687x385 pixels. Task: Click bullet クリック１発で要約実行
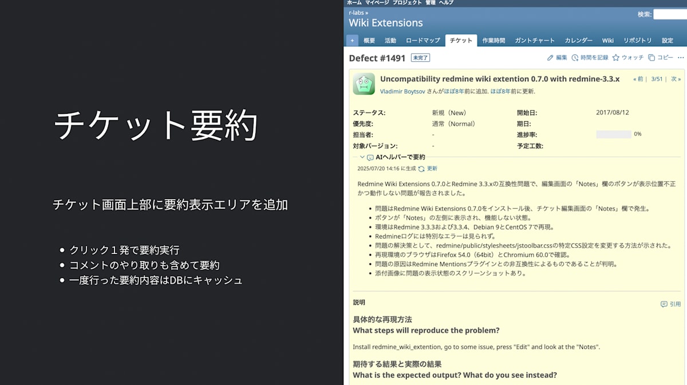(124, 250)
